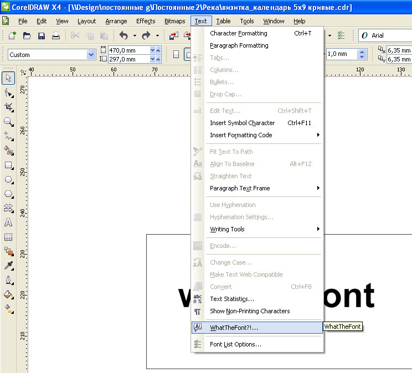The width and height of the screenshot is (412, 373).
Task: Select the Rectangle tool
Action: point(8,165)
